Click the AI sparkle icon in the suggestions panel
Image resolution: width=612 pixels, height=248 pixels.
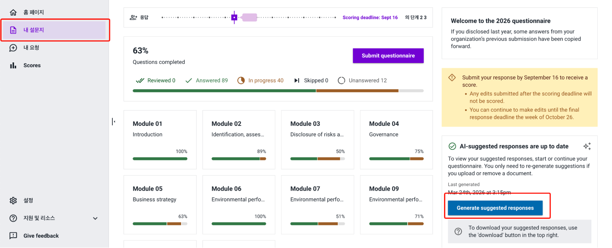coord(587,146)
